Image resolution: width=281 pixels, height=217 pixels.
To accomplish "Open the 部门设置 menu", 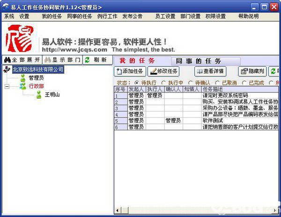I will coord(190,16).
